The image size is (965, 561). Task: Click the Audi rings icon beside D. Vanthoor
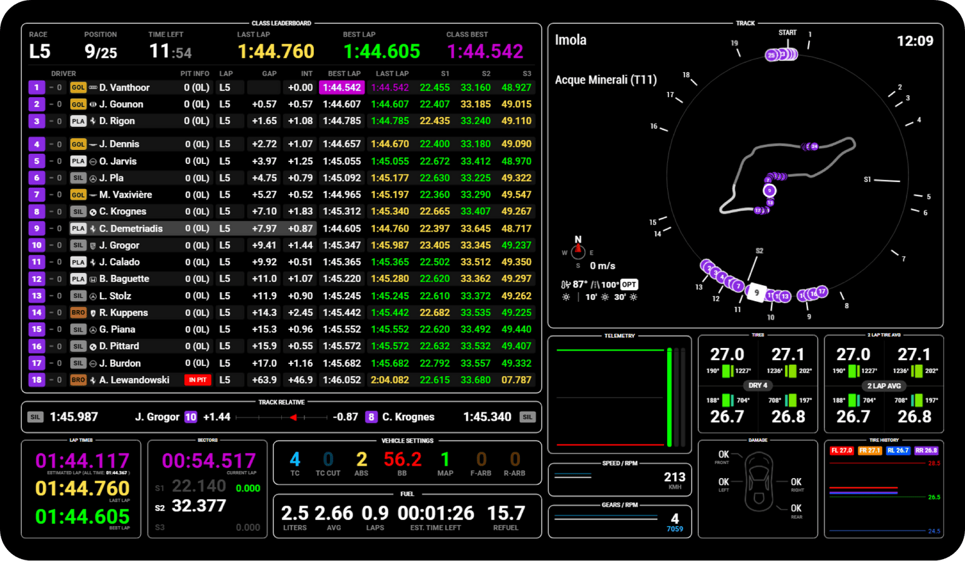(93, 87)
